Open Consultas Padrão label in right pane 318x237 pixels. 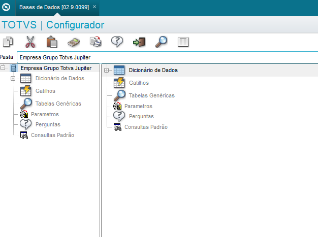pos(146,127)
